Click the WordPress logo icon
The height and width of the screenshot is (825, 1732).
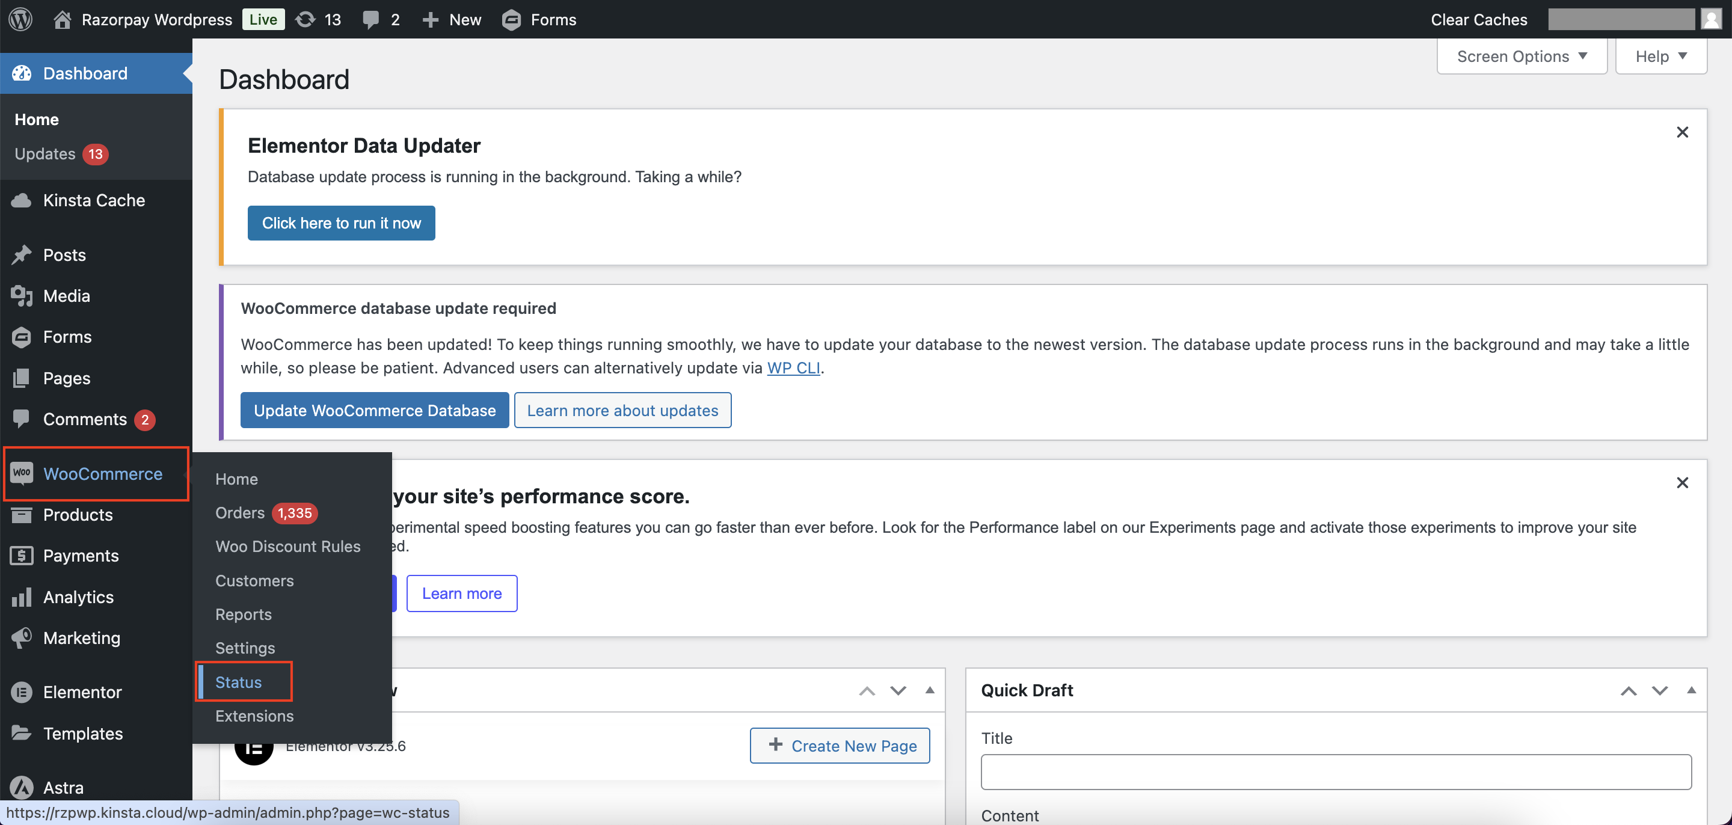click(x=20, y=19)
